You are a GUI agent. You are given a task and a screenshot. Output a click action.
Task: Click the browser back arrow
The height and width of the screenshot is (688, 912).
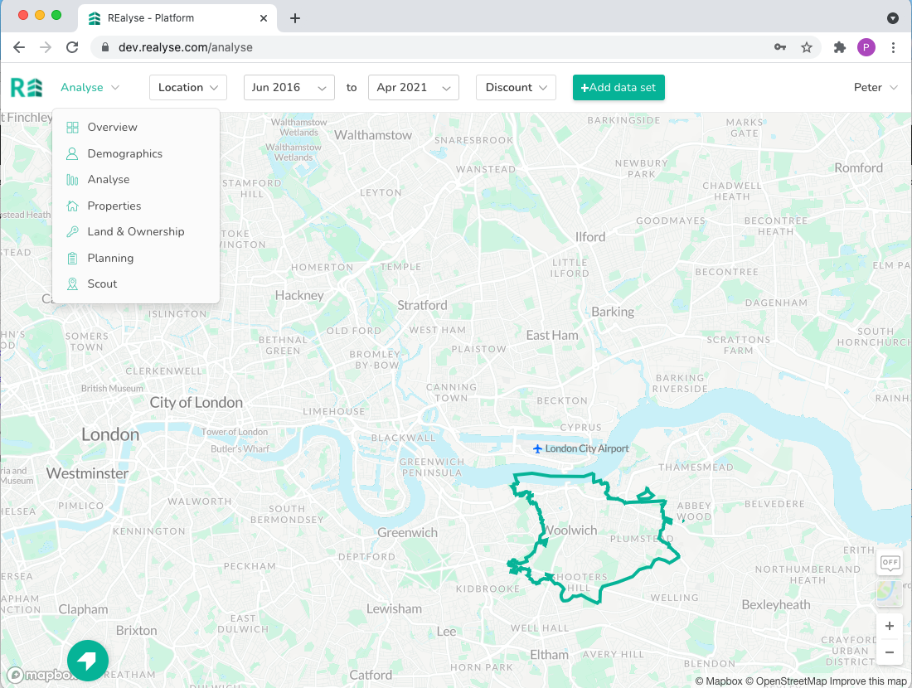(19, 47)
